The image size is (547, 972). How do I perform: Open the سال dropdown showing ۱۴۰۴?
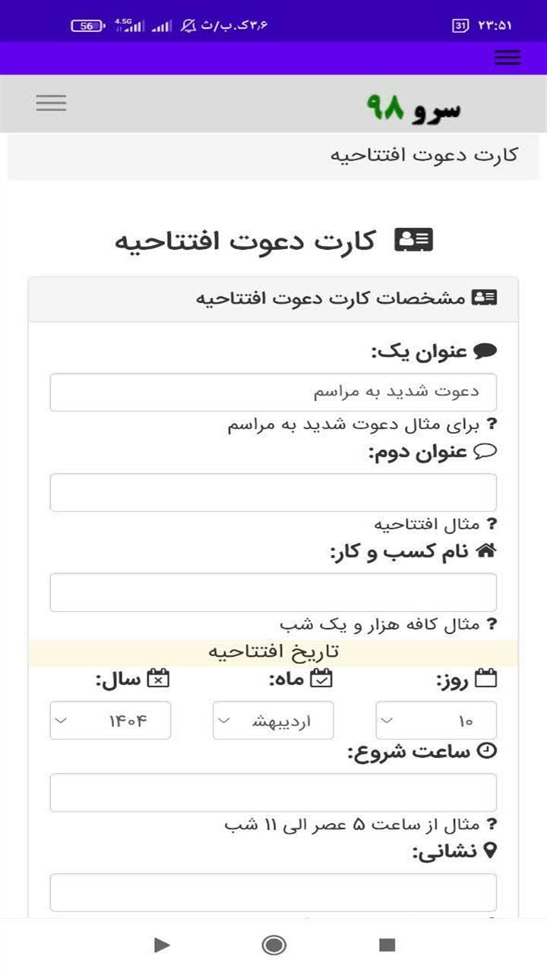109,720
